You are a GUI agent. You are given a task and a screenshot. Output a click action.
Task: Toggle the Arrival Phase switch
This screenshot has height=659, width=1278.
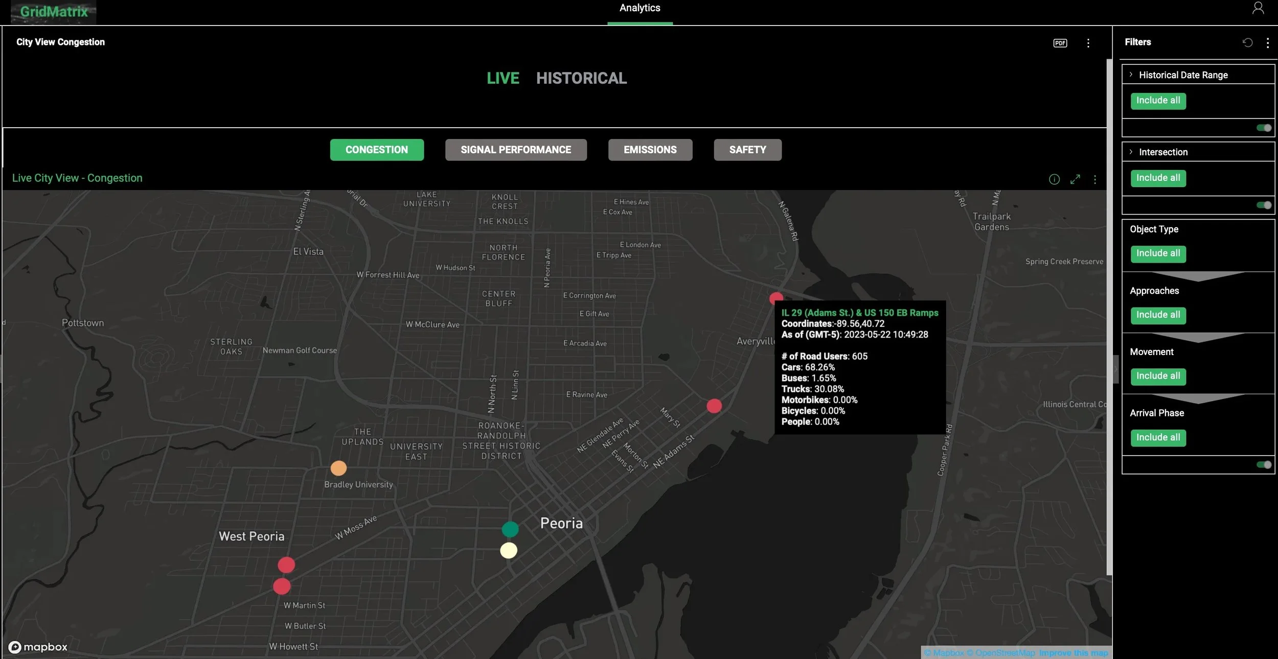[1264, 464]
